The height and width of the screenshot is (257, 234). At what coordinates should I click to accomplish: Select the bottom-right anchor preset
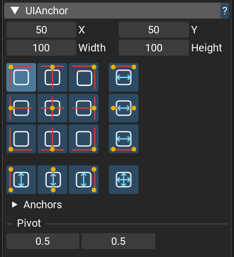point(84,139)
